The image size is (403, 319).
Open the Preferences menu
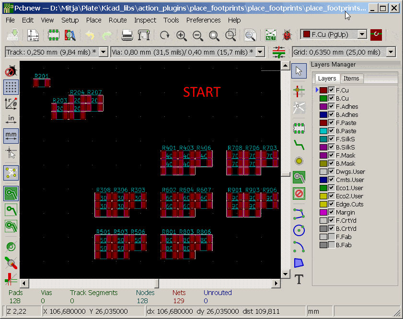click(204, 20)
